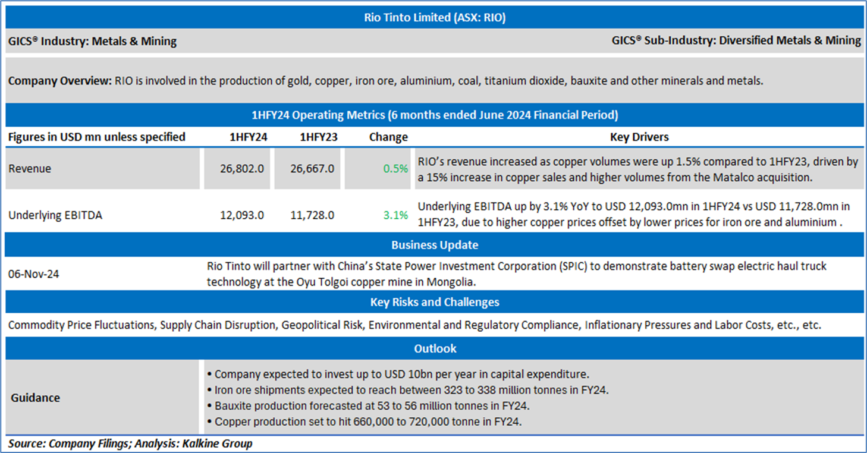Select 'GICS® Sub-Industry: Diversified Metals & Mining' text

pyautogui.click(x=736, y=40)
